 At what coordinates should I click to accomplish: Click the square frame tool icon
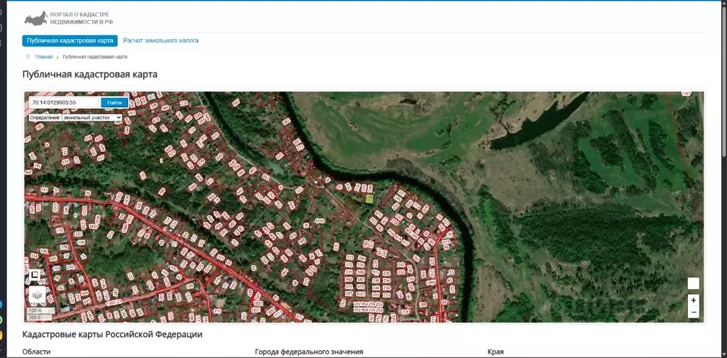tap(34, 274)
